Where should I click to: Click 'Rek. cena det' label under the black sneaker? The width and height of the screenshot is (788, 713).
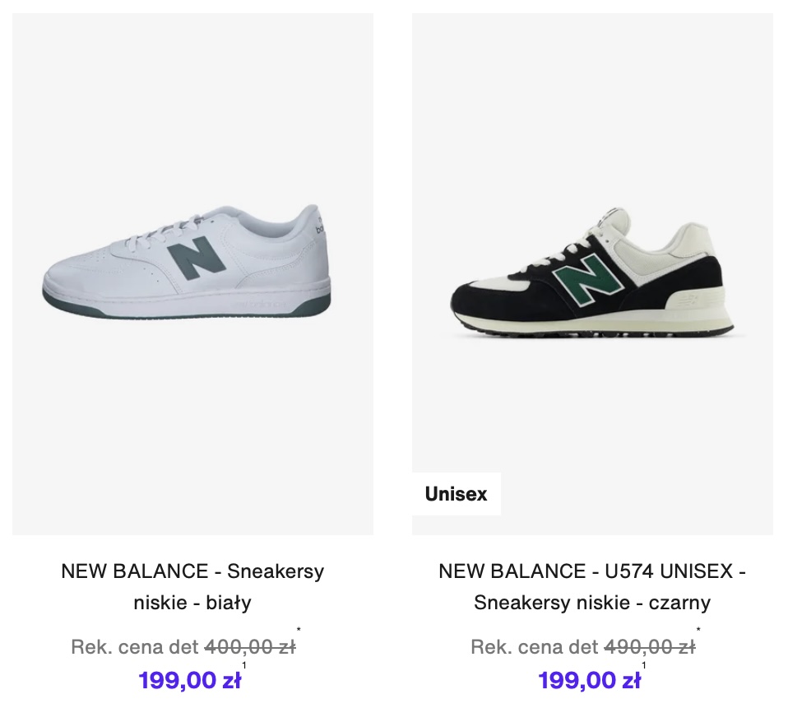point(535,647)
